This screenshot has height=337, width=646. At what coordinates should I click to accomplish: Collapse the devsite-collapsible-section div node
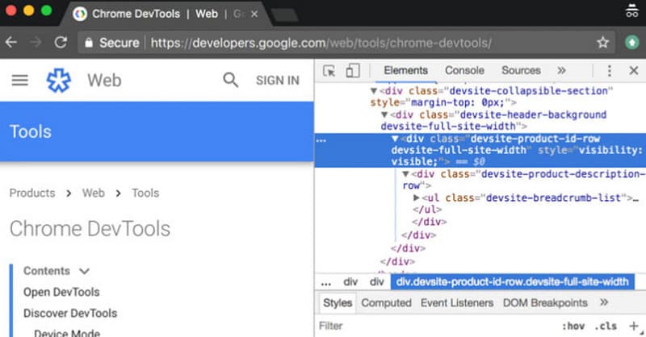[x=374, y=90]
